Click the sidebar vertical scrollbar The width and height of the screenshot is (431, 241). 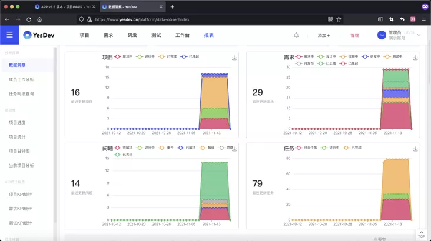coord(55,135)
